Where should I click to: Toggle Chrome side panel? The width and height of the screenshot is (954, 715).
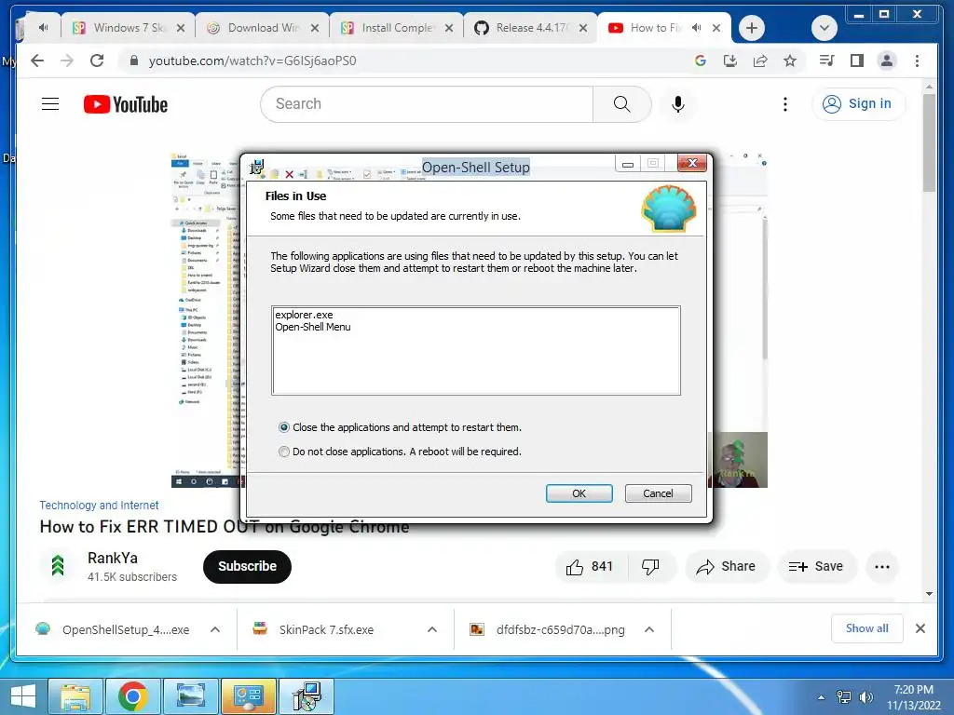coord(857,61)
